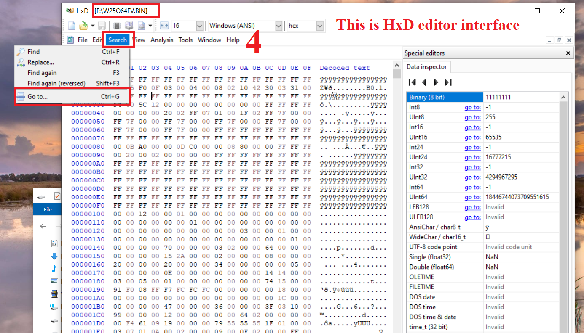Viewport: 584px width, 333px height.
Task: Open the Help menu
Action: click(233, 40)
